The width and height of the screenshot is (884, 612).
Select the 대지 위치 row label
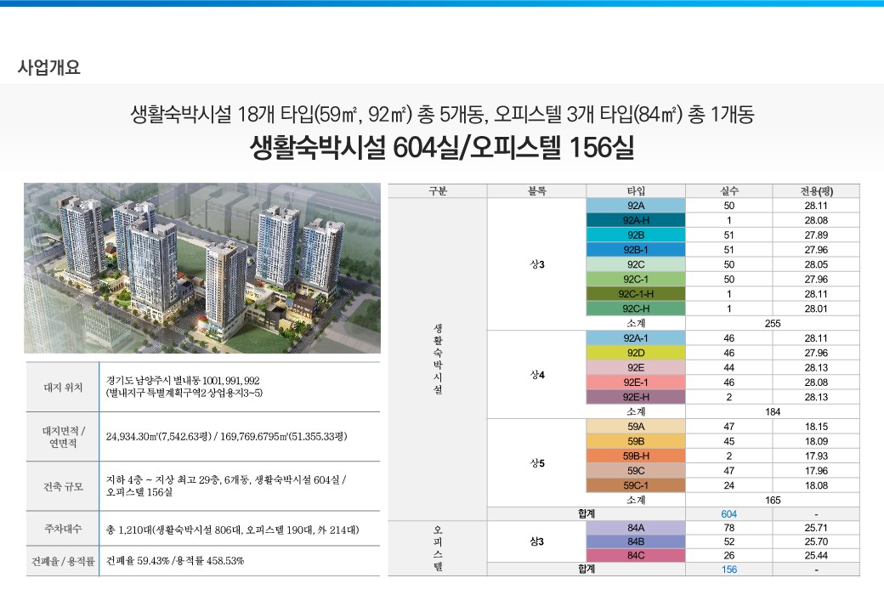pos(63,388)
